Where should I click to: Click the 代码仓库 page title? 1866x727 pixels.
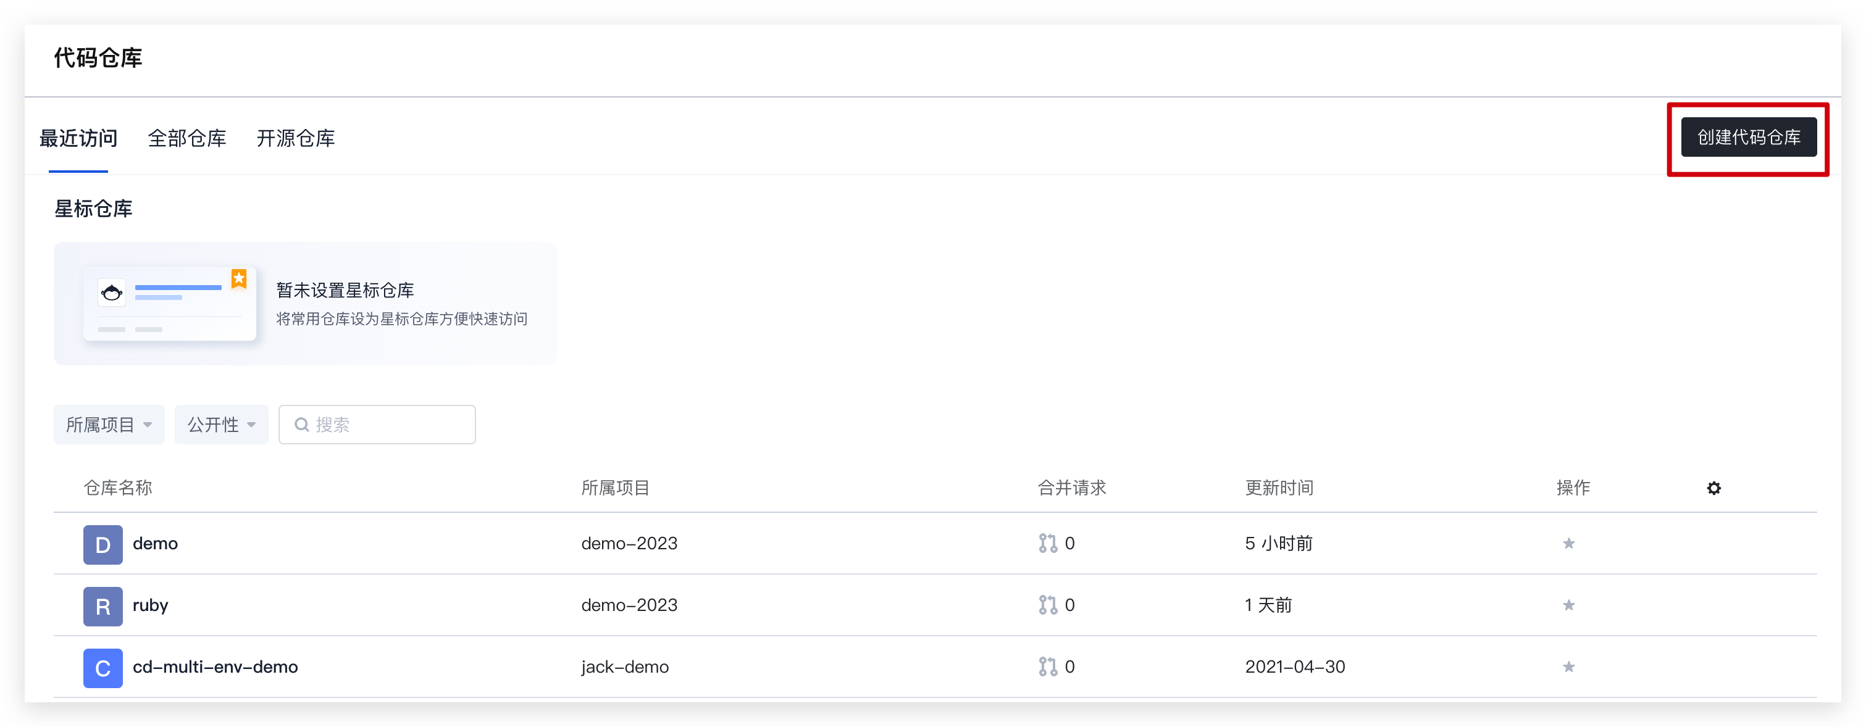pos(98,58)
